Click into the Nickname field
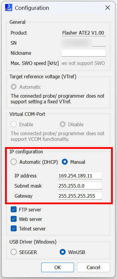The image size is (117, 279). point(84,53)
